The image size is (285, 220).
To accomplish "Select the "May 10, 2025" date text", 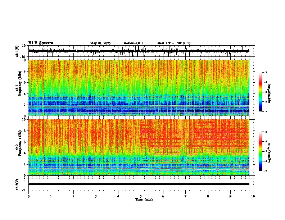I will pyautogui.click(x=100, y=43).
